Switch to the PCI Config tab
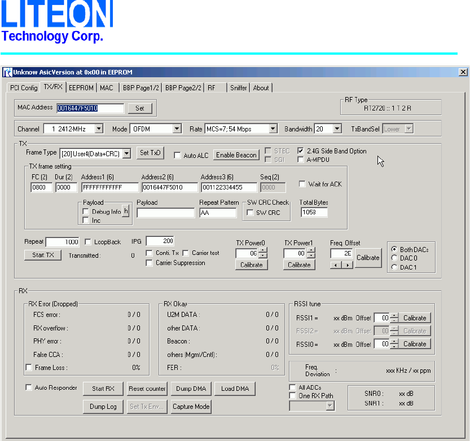470x441 pixels. (x=24, y=88)
